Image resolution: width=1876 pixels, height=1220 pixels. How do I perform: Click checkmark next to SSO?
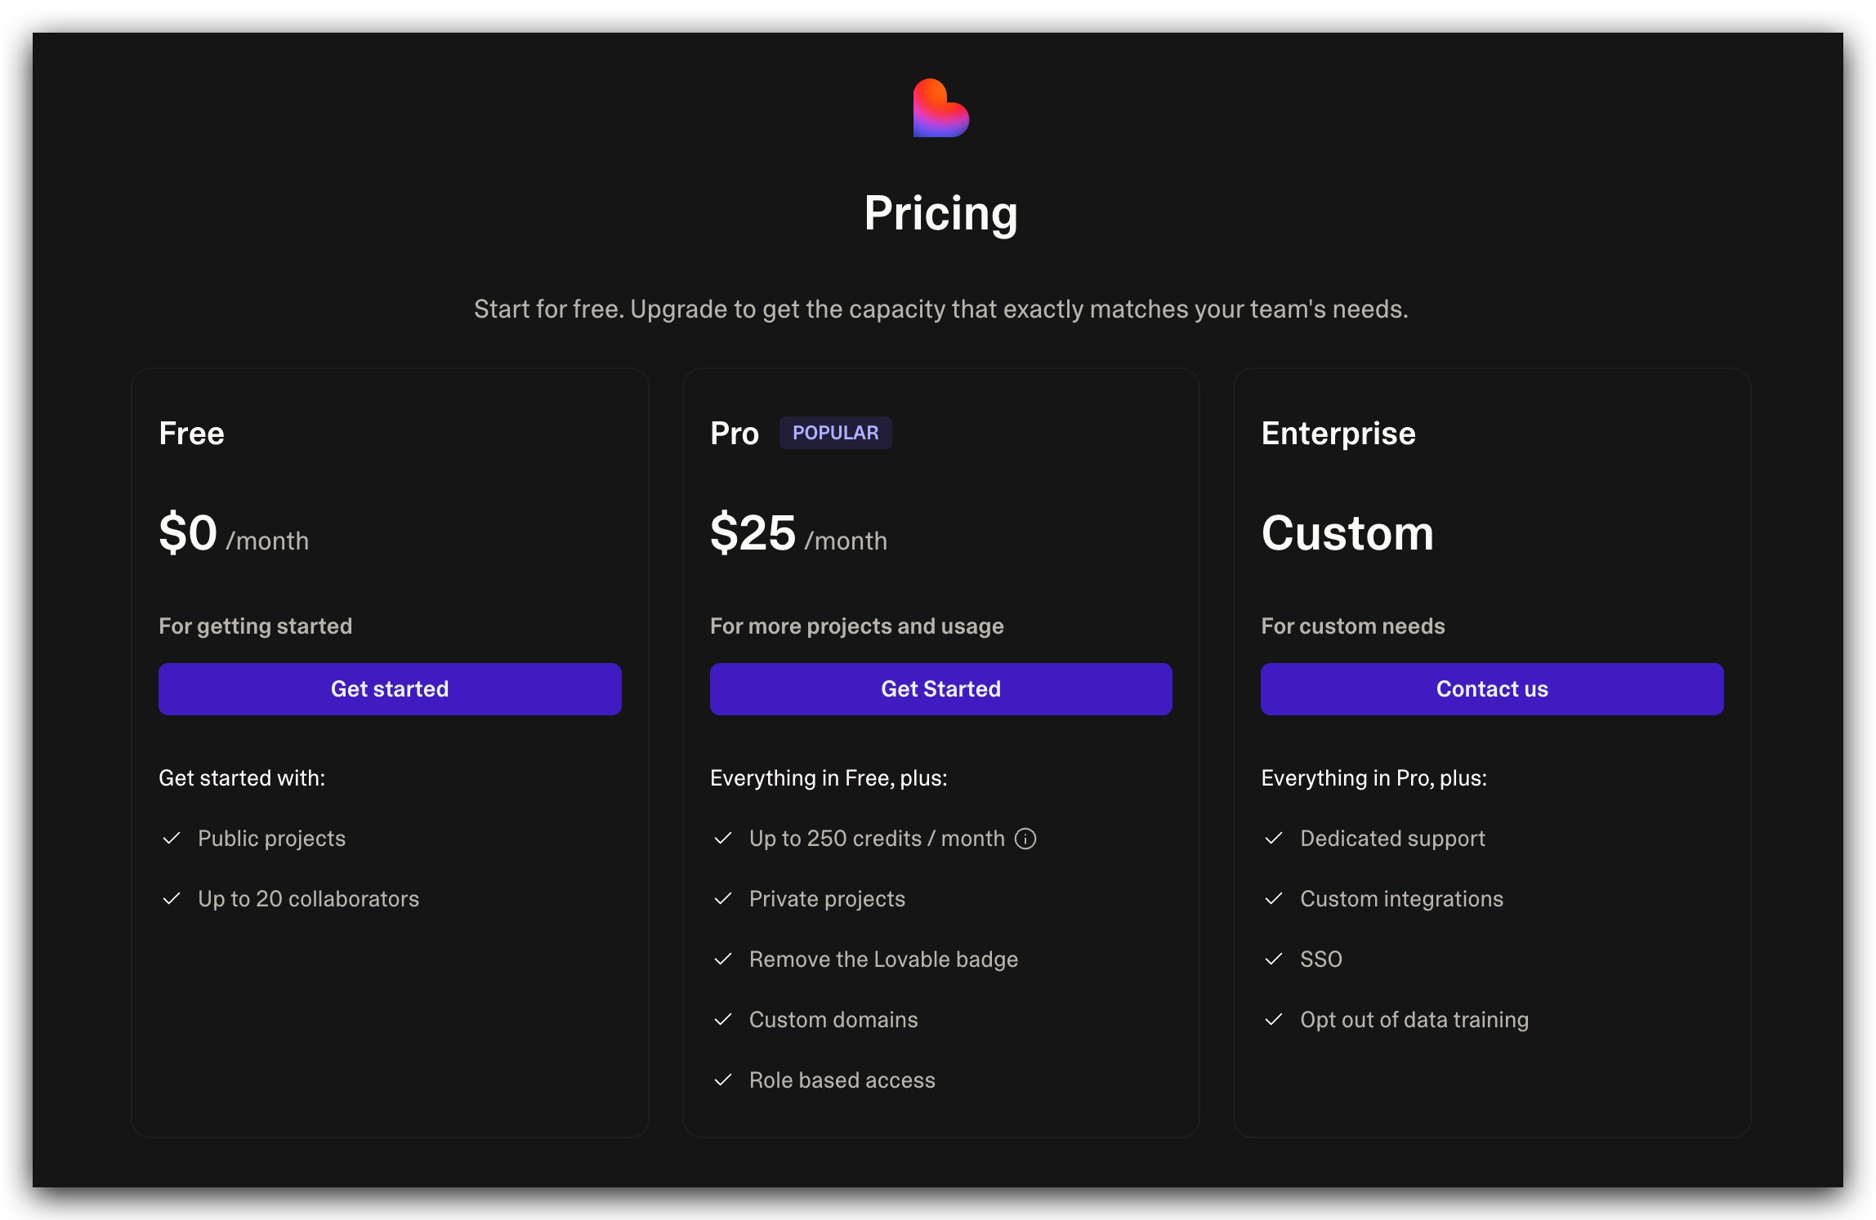point(1274,960)
